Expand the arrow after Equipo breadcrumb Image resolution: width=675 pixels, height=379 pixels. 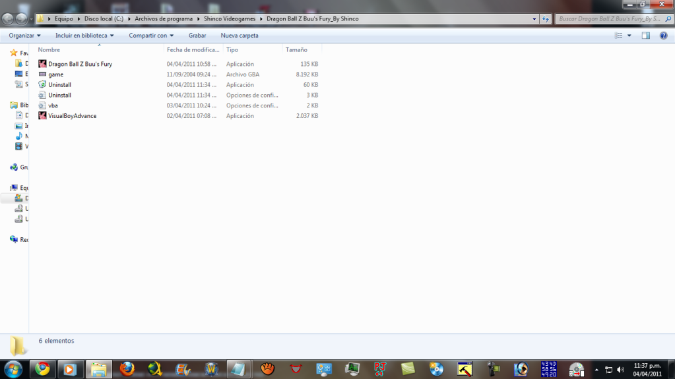(x=79, y=19)
